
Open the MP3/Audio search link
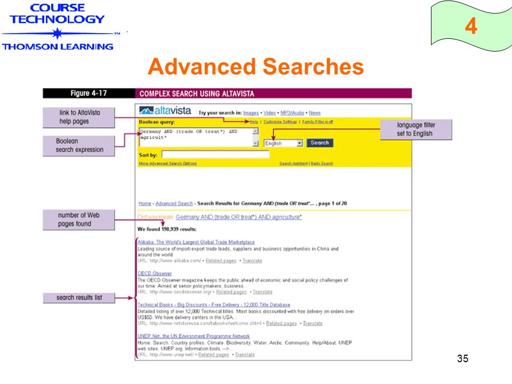292,113
